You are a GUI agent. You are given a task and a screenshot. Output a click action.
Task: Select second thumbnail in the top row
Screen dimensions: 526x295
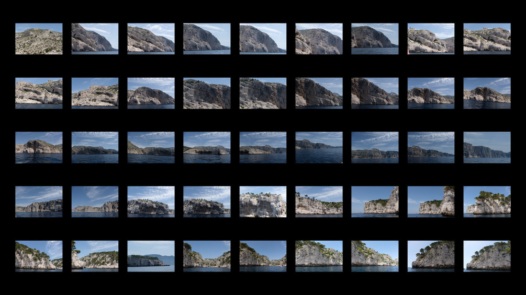(95, 39)
